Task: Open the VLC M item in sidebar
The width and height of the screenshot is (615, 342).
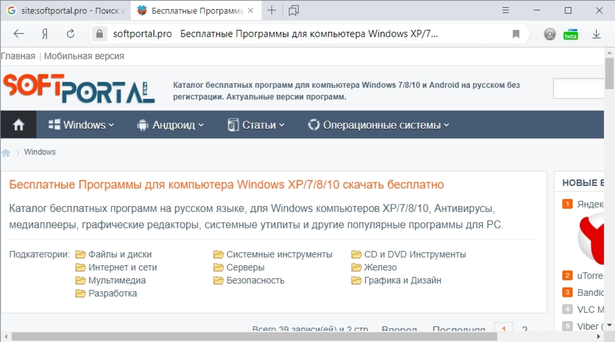Action: [590, 309]
